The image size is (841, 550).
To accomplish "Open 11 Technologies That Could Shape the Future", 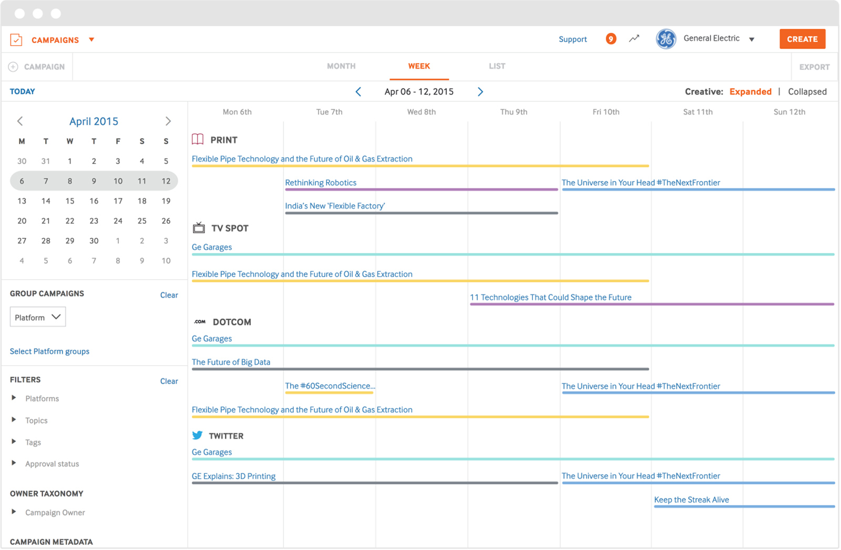I will click(x=550, y=297).
